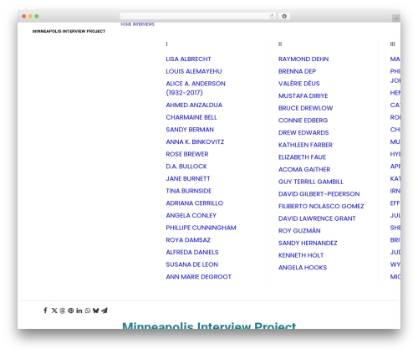The width and height of the screenshot is (418, 354).
Task: Go to the HOME menu item
Action: click(126, 24)
